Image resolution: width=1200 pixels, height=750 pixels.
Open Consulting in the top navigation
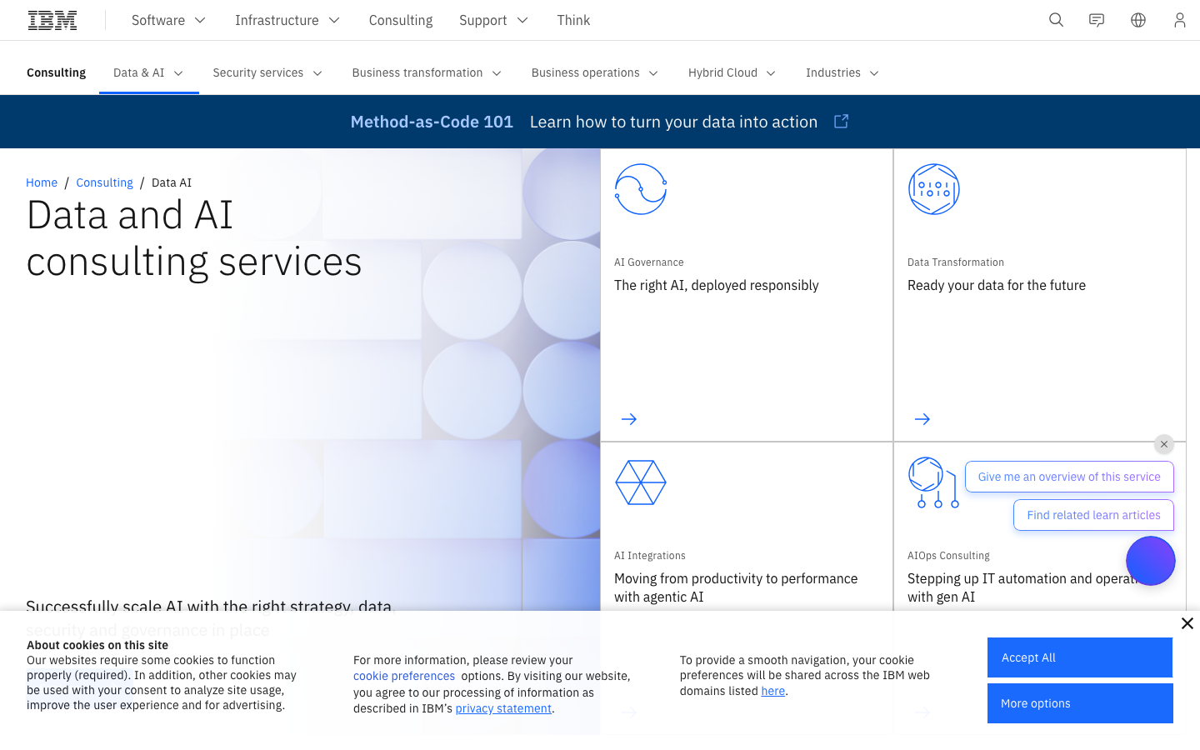tap(401, 20)
